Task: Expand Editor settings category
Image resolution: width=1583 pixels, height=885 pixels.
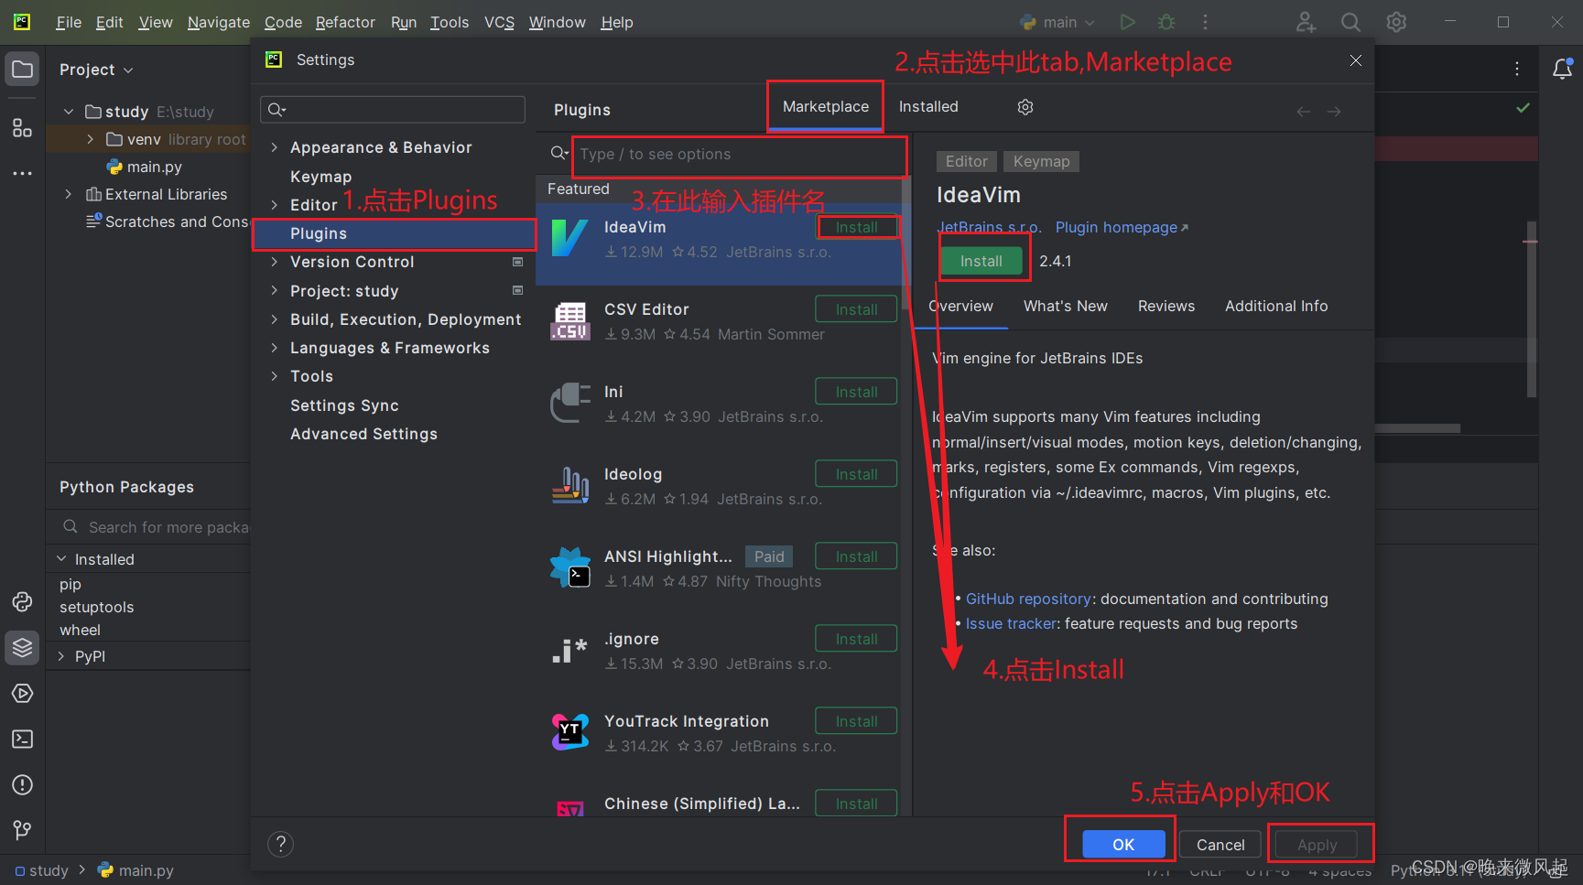Action: tap(275, 205)
